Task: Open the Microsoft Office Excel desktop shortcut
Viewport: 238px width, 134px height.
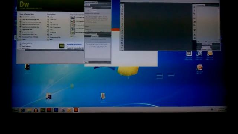Action: [x=189, y=55]
